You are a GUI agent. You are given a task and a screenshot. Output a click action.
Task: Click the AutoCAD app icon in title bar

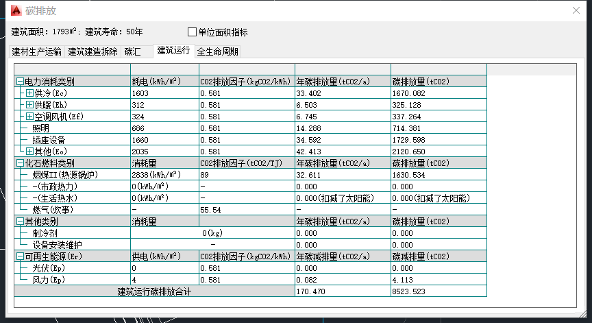pos(15,10)
